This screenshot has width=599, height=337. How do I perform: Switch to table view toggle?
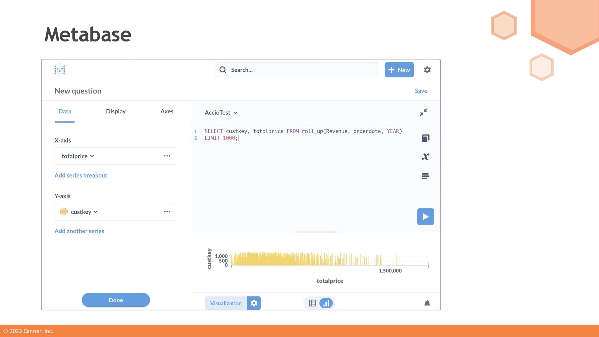(312, 303)
